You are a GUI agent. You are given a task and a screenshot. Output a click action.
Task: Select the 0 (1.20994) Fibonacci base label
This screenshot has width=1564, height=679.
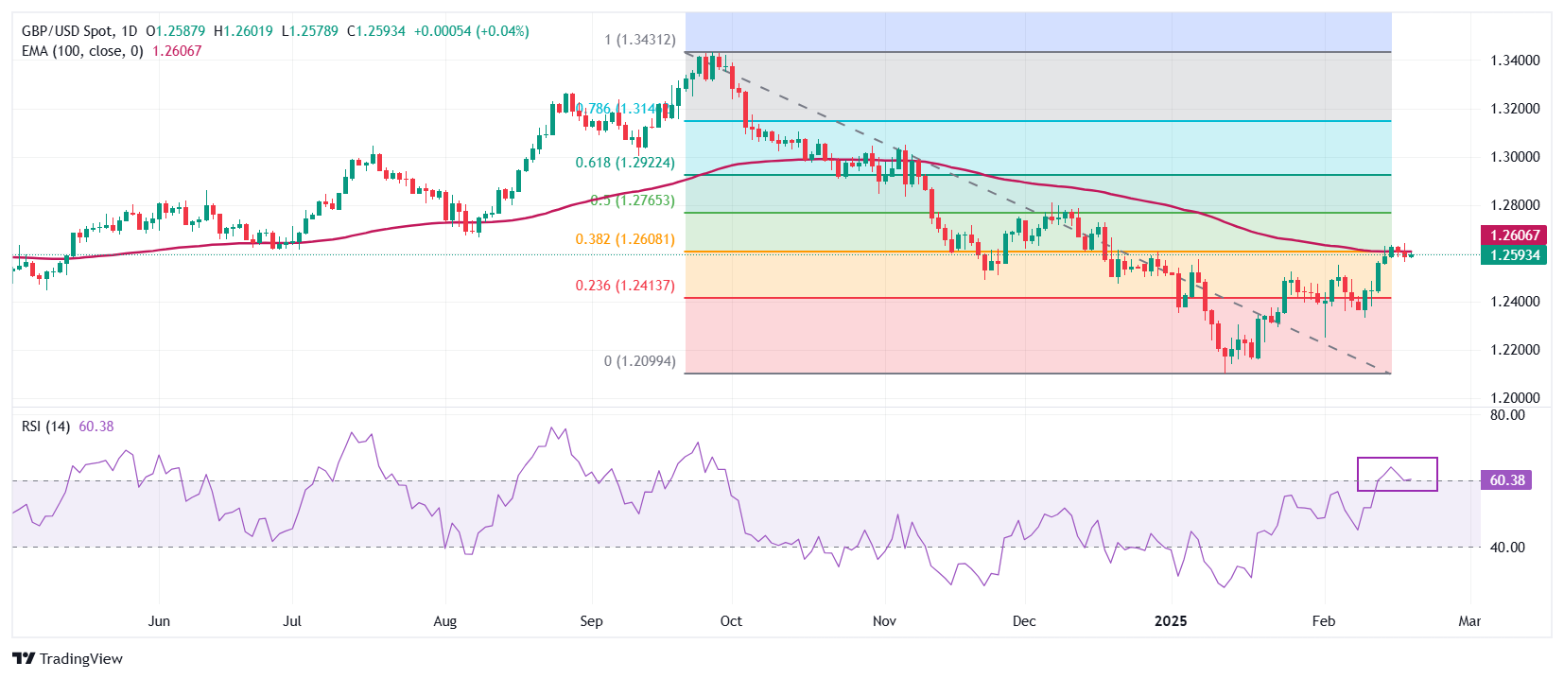[640, 361]
